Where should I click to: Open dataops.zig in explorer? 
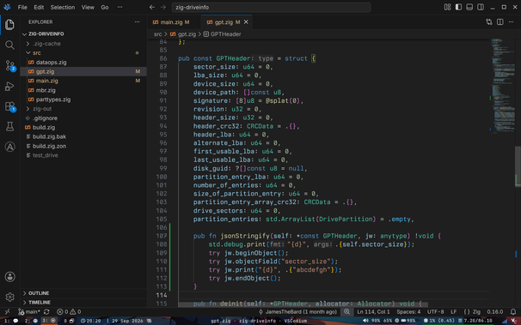pos(83,63)
